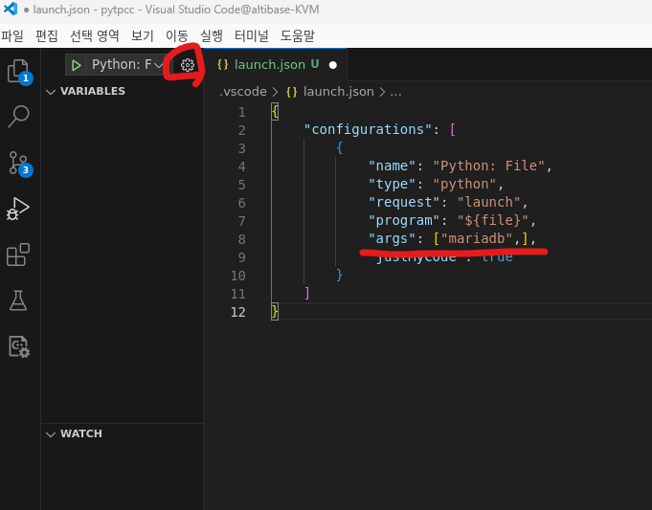The height and width of the screenshot is (510, 652).
Task: Open the Python: File configuration dropdown
Action: [126, 65]
